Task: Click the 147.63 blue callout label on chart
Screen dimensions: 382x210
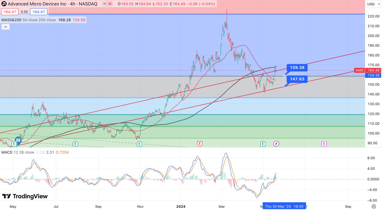Action: coord(297,79)
